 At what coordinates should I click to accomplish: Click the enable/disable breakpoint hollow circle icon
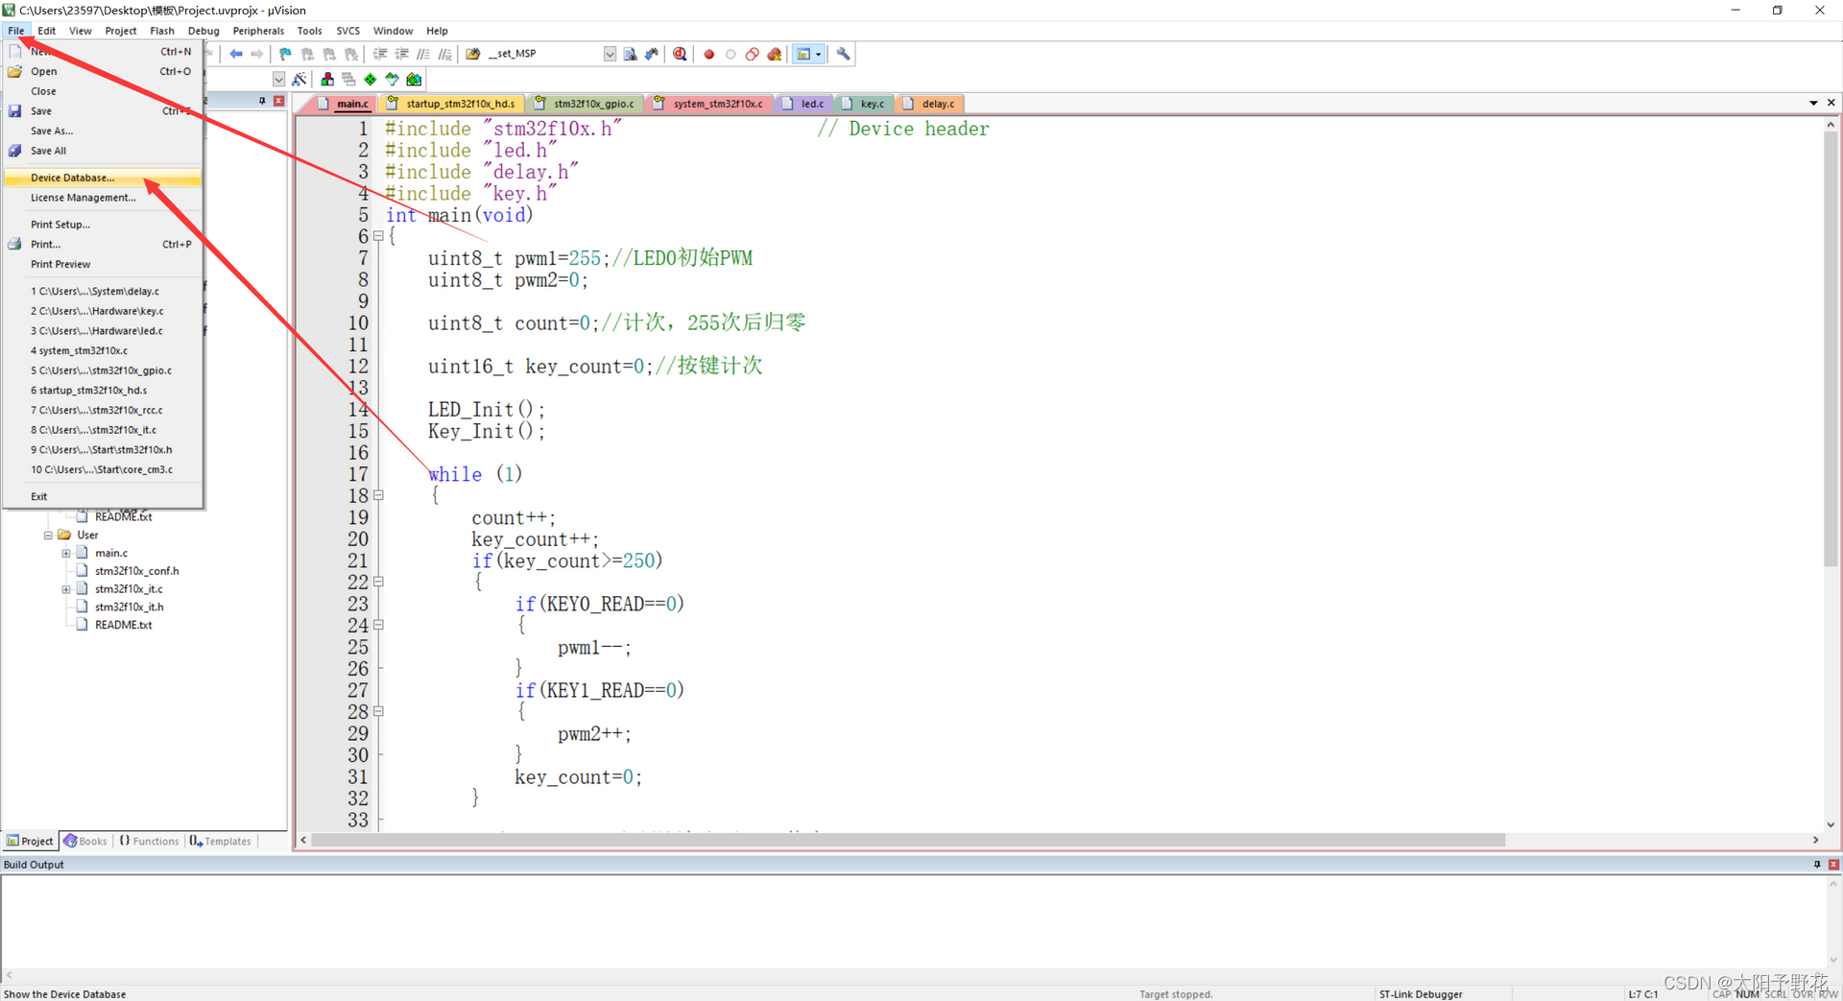(x=730, y=54)
